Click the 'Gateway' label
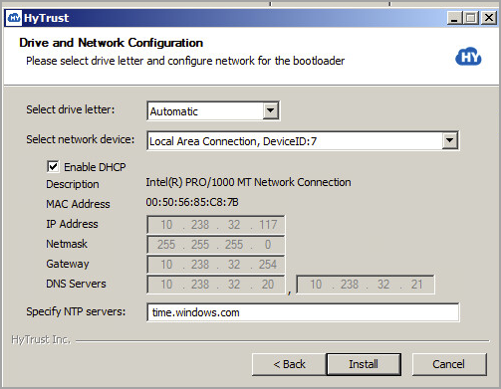Screen dimensions: 501x389 point(68,264)
